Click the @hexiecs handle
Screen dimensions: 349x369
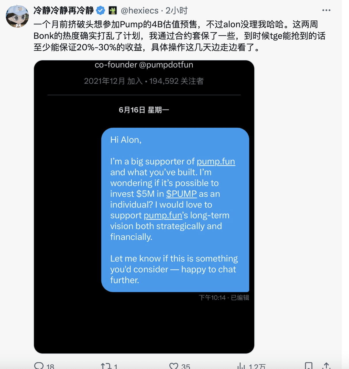140,11
